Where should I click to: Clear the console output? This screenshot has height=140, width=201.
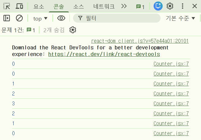pos(19,18)
